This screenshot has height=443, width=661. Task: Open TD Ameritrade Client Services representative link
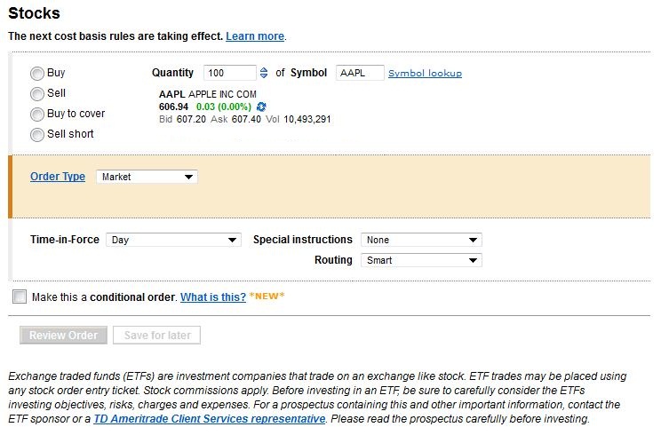210,419
